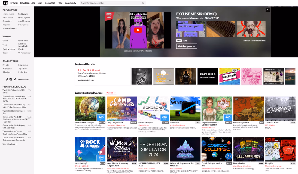Click the #Horror tag on the featured banner
298x174 pixels.
246,40
